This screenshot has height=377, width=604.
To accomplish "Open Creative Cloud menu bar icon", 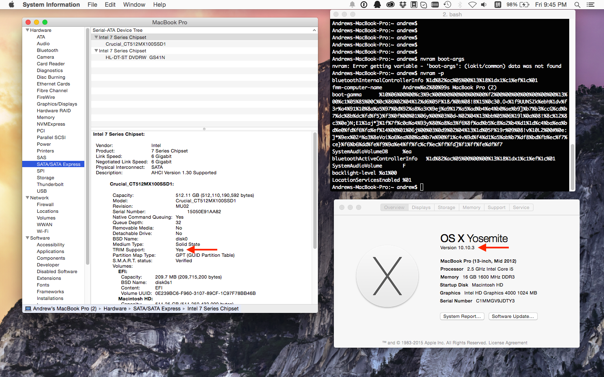I will tap(390, 5).
